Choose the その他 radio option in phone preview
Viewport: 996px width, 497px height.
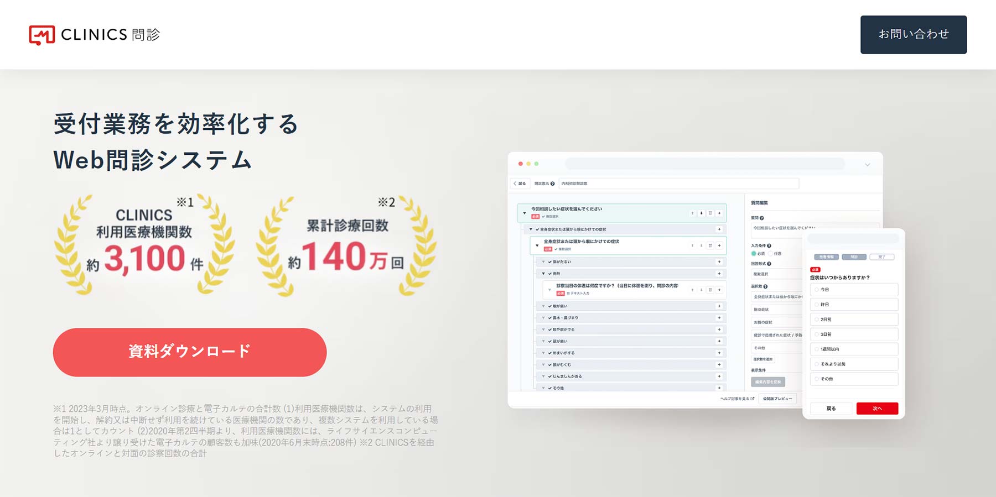coord(854,379)
